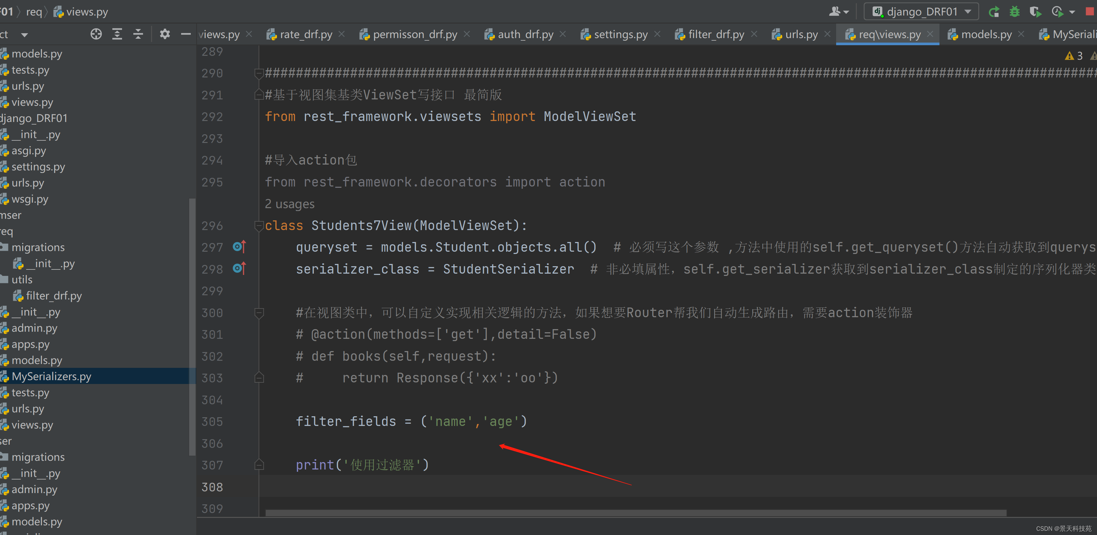Click 'StudentSerializer' on line 298
1097x535 pixels.
(x=508, y=269)
